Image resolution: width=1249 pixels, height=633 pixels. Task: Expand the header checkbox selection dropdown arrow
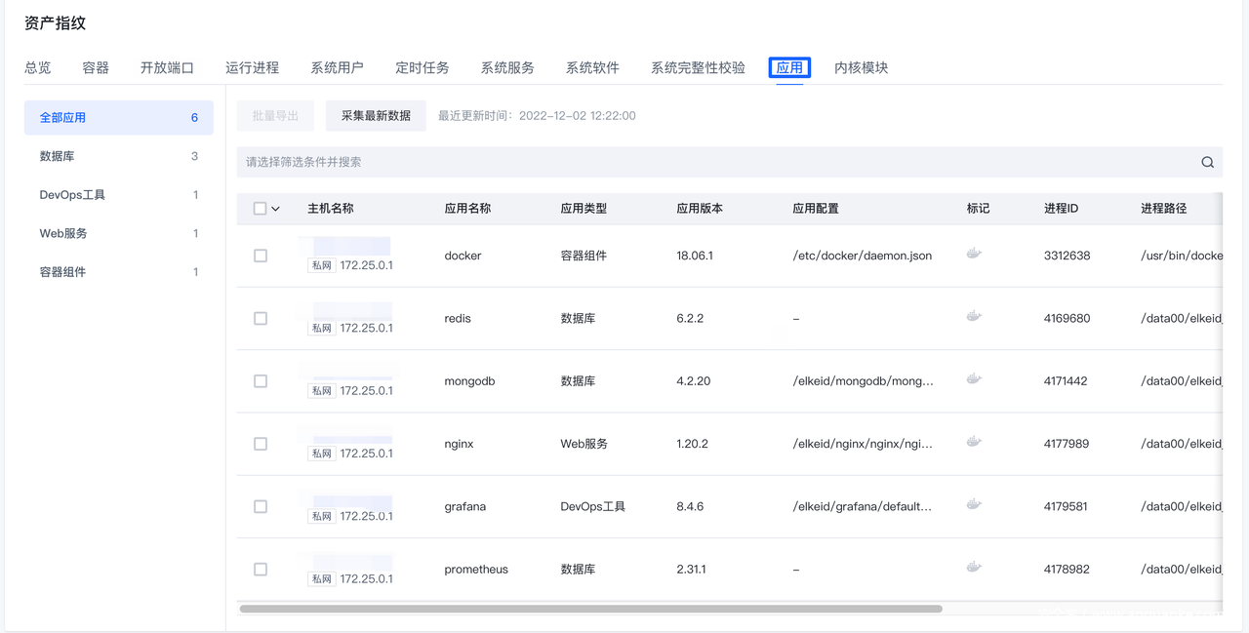click(x=276, y=209)
